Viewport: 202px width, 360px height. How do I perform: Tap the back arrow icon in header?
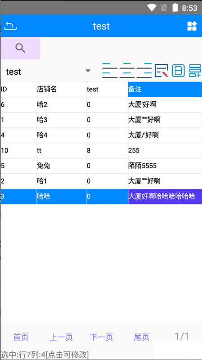click(10, 26)
